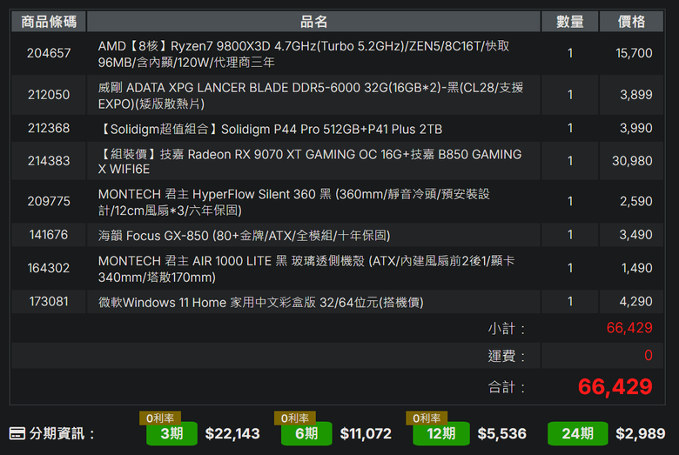Image resolution: width=679 pixels, height=455 pixels.
Task: Click the price 3,899
Action: point(635,95)
